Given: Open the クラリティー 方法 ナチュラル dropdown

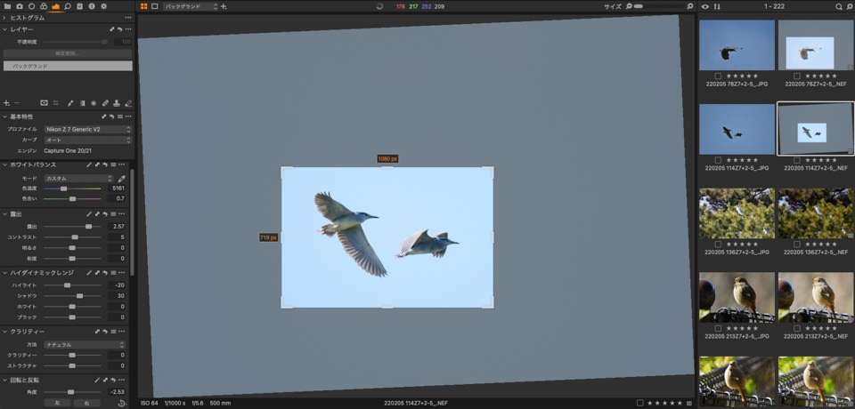Looking at the screenshot, I should click(x=85, y=345).
